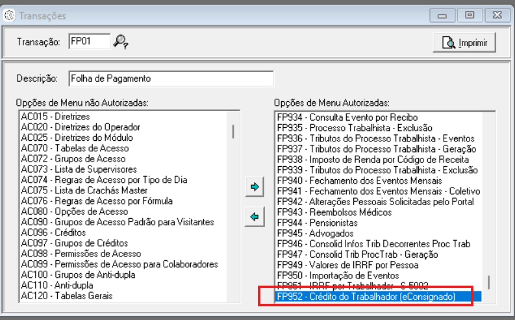
Task: Select FP934 - Consulta Evento por Recibo
Action: (347, 117)
